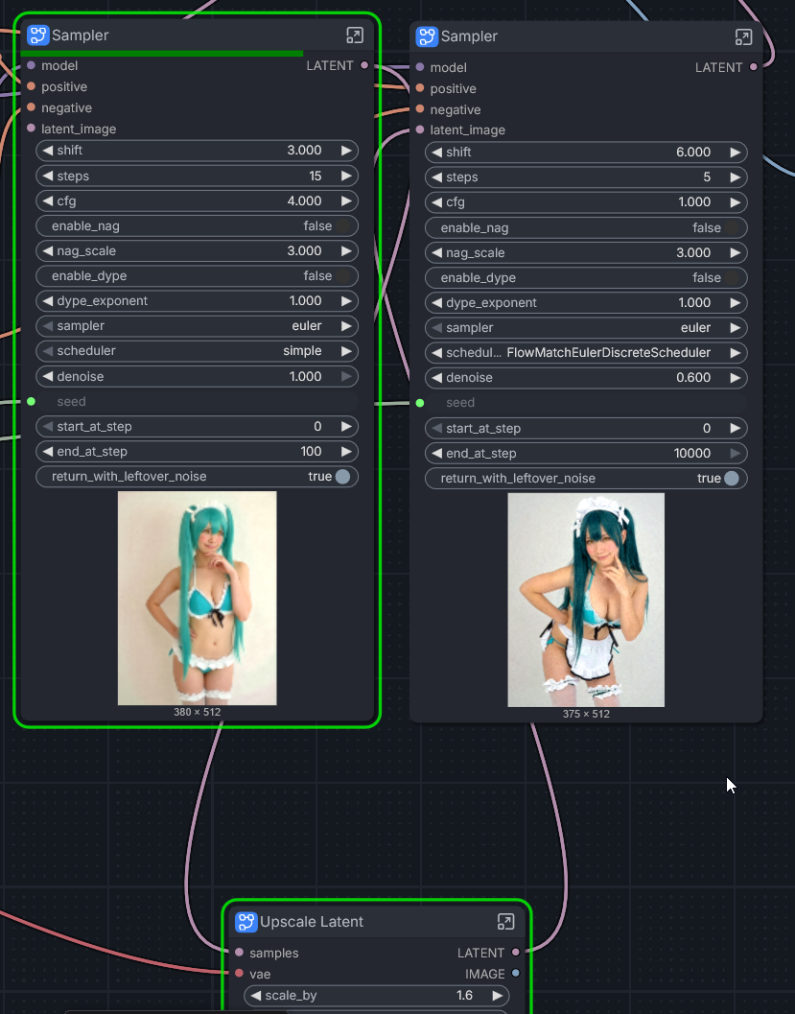This screenshot has height=1014, width=795.
Task: Increase scale_by value 1.6 in Upscale Latent
Action: [x=497, y=995]
